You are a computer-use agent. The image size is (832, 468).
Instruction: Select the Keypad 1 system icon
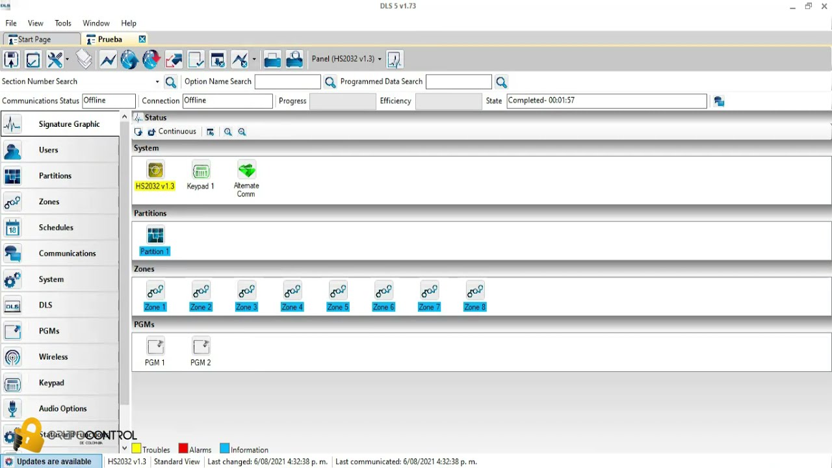[200, 176]
